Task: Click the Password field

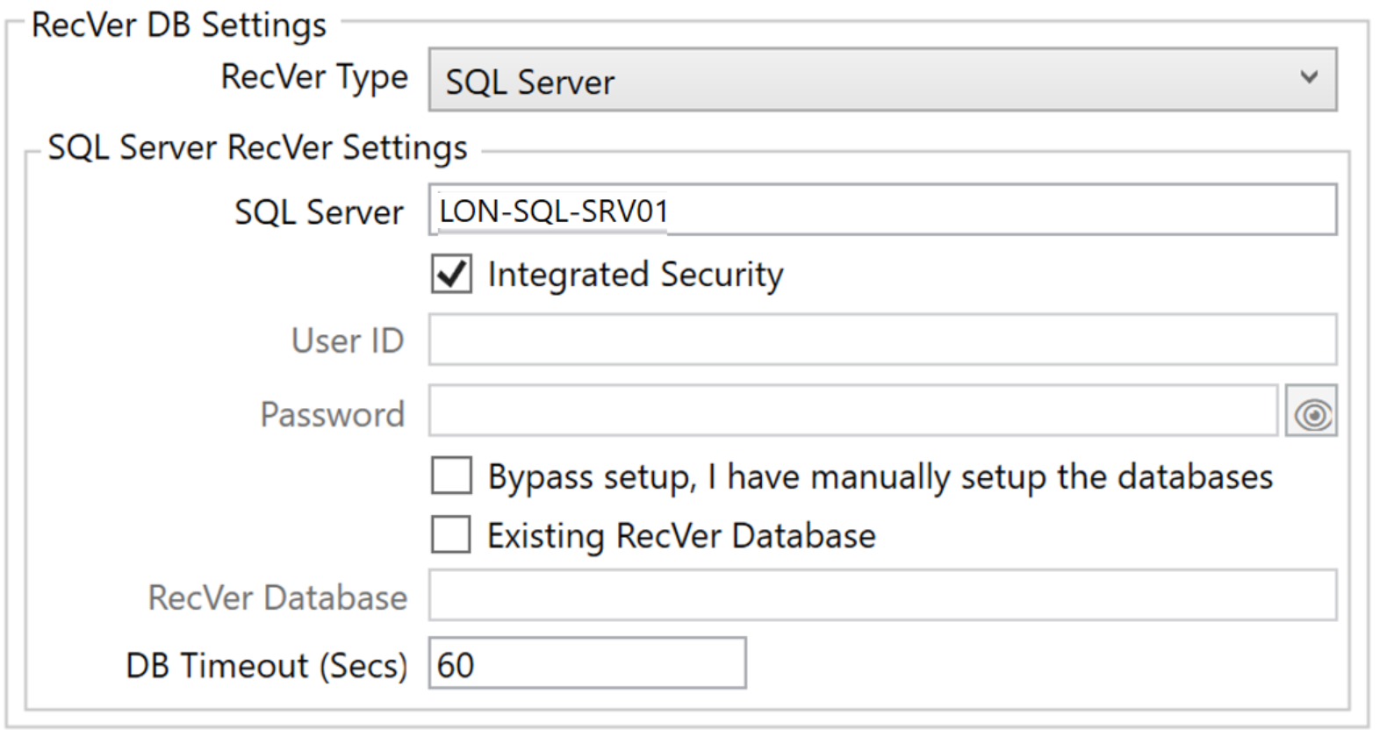Action: tap(852, 410)
